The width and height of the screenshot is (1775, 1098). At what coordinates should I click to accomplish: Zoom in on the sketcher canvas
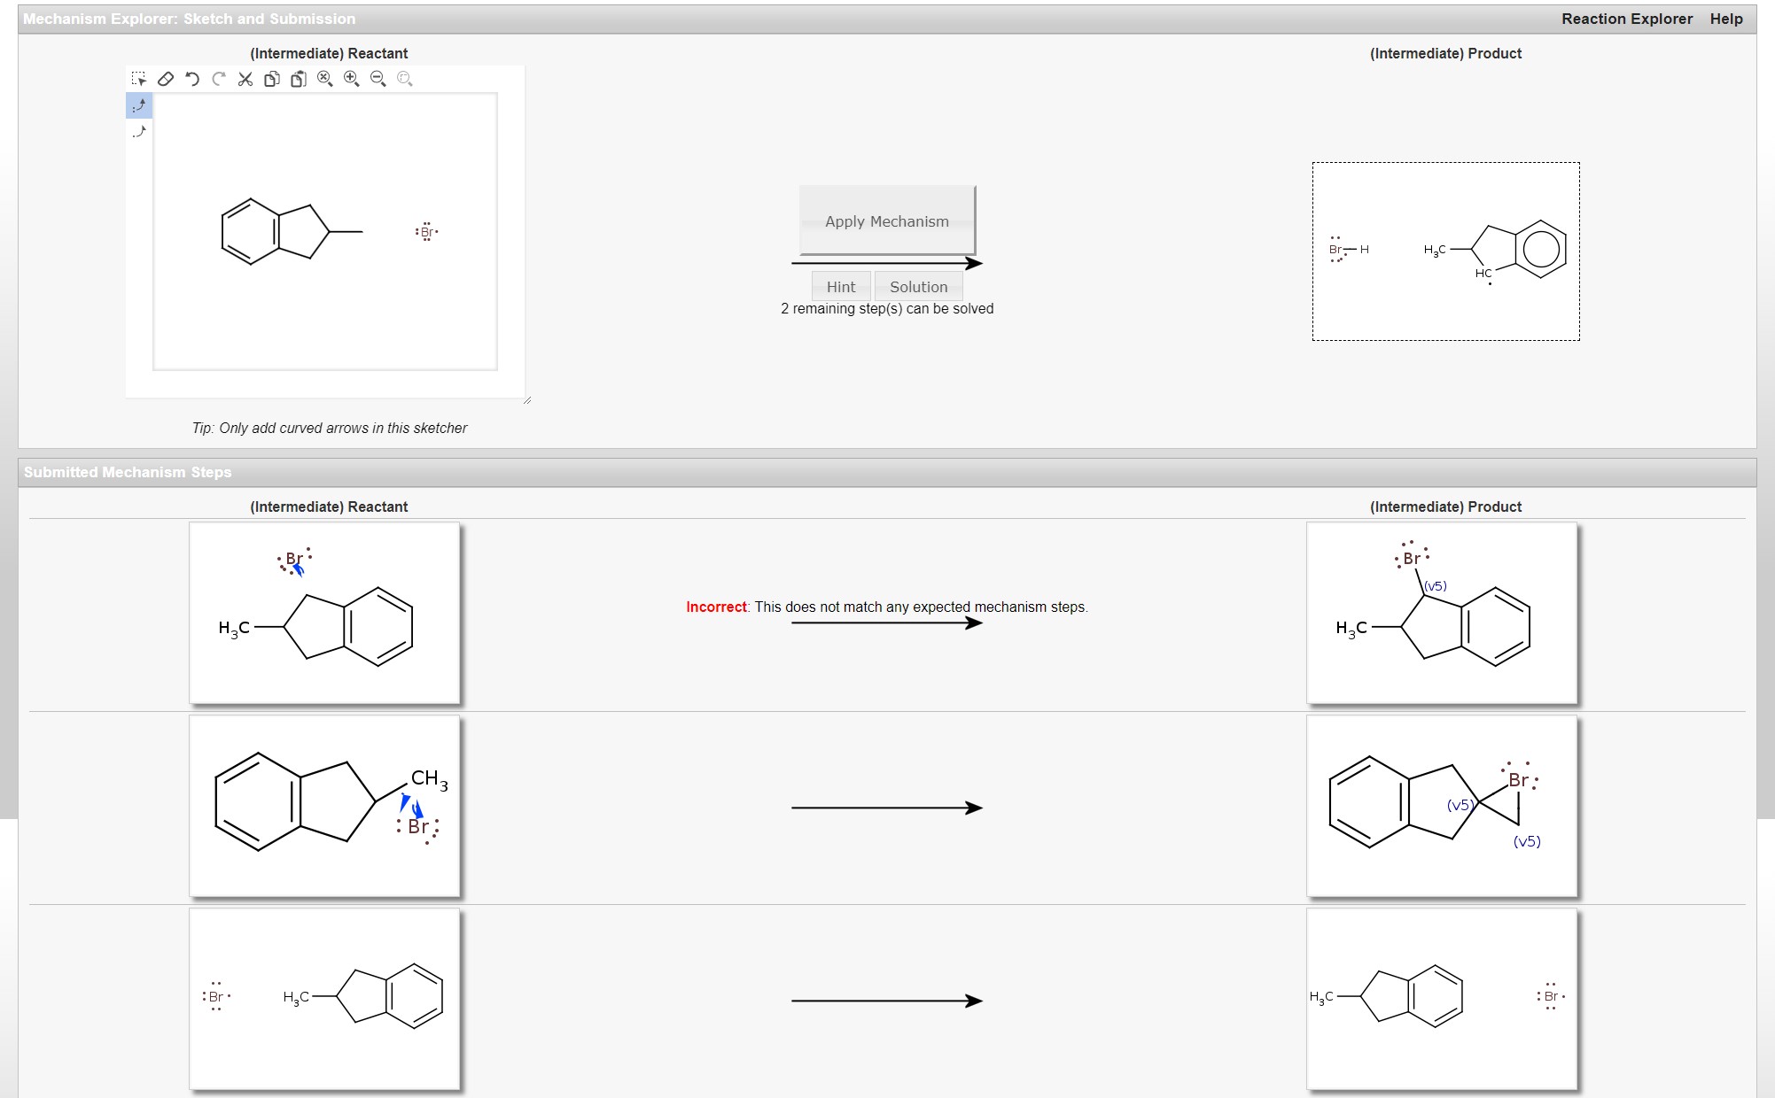pyautogui.click(x=349, y=79)
